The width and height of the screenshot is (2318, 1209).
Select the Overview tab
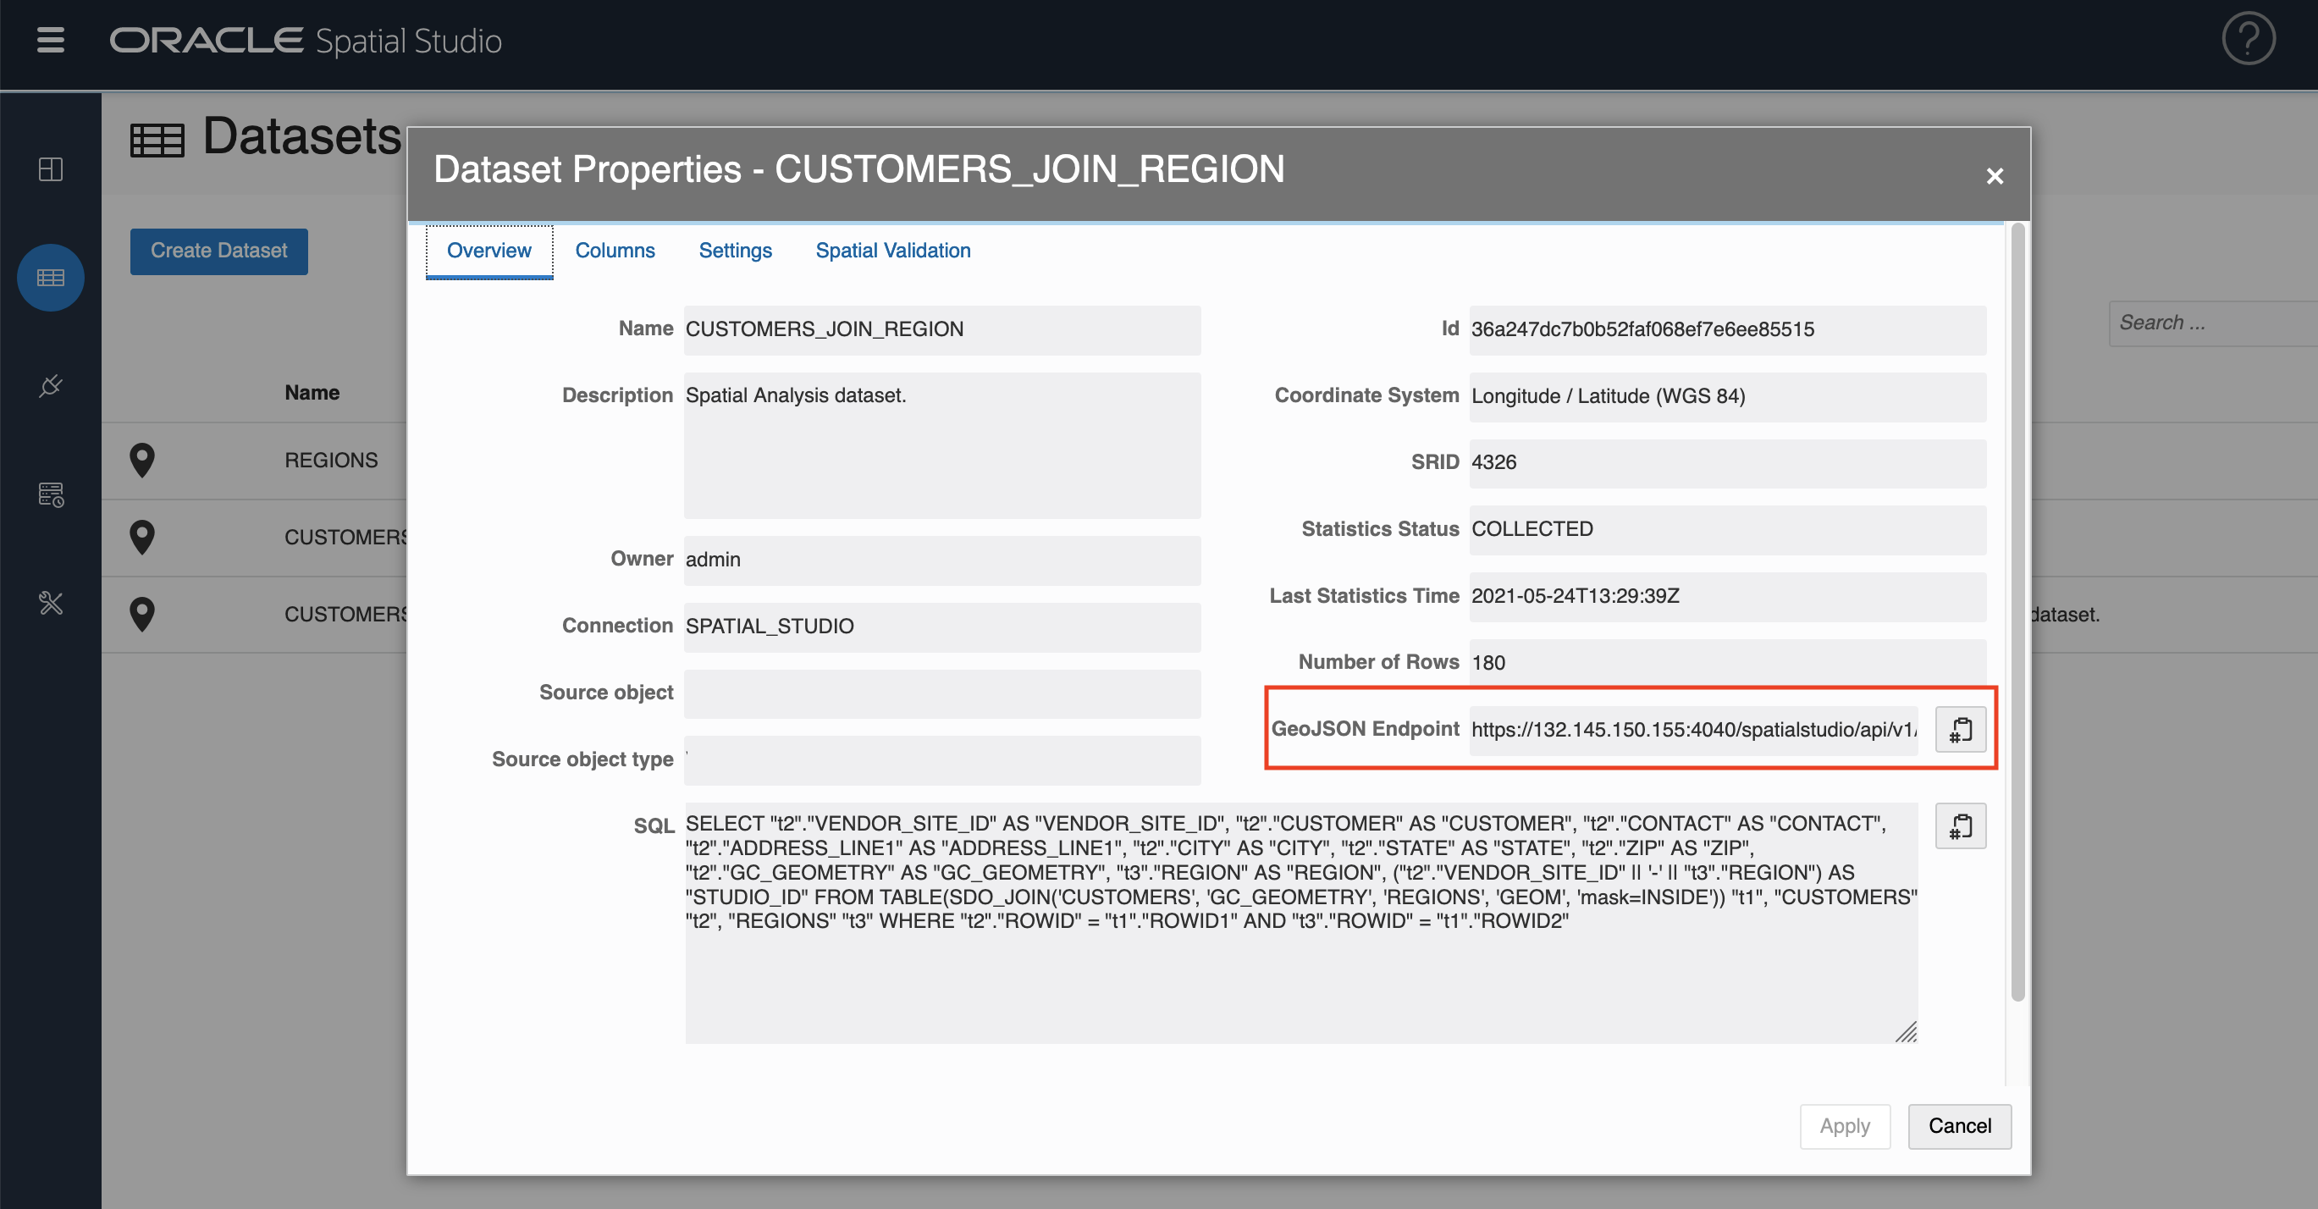[x=488, y=250]
